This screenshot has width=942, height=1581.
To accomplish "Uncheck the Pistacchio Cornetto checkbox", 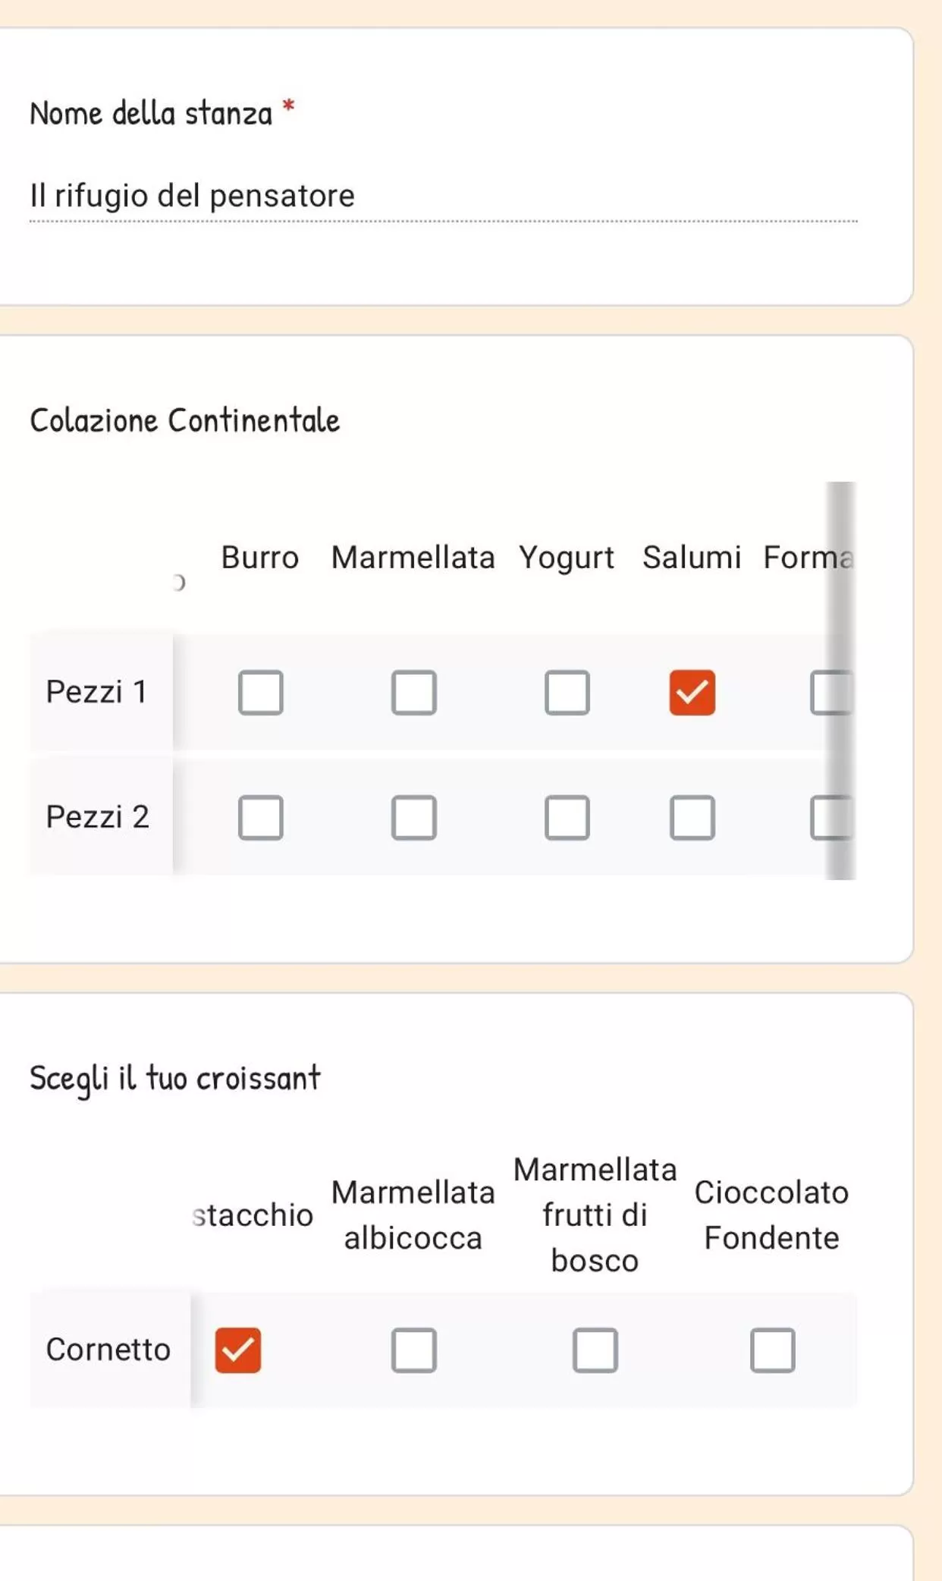I will point(237,1350).
